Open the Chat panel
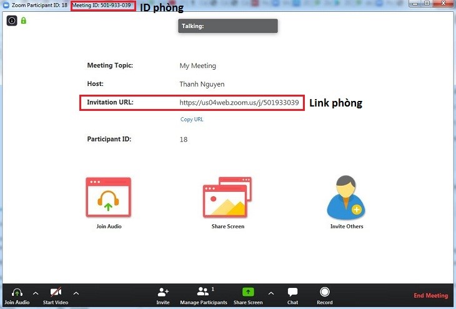The width and height of the screenshot is (456, 309). [292, 292]
